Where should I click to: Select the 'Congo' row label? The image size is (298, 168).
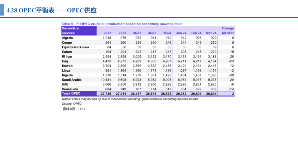click(x=67, y=43)
